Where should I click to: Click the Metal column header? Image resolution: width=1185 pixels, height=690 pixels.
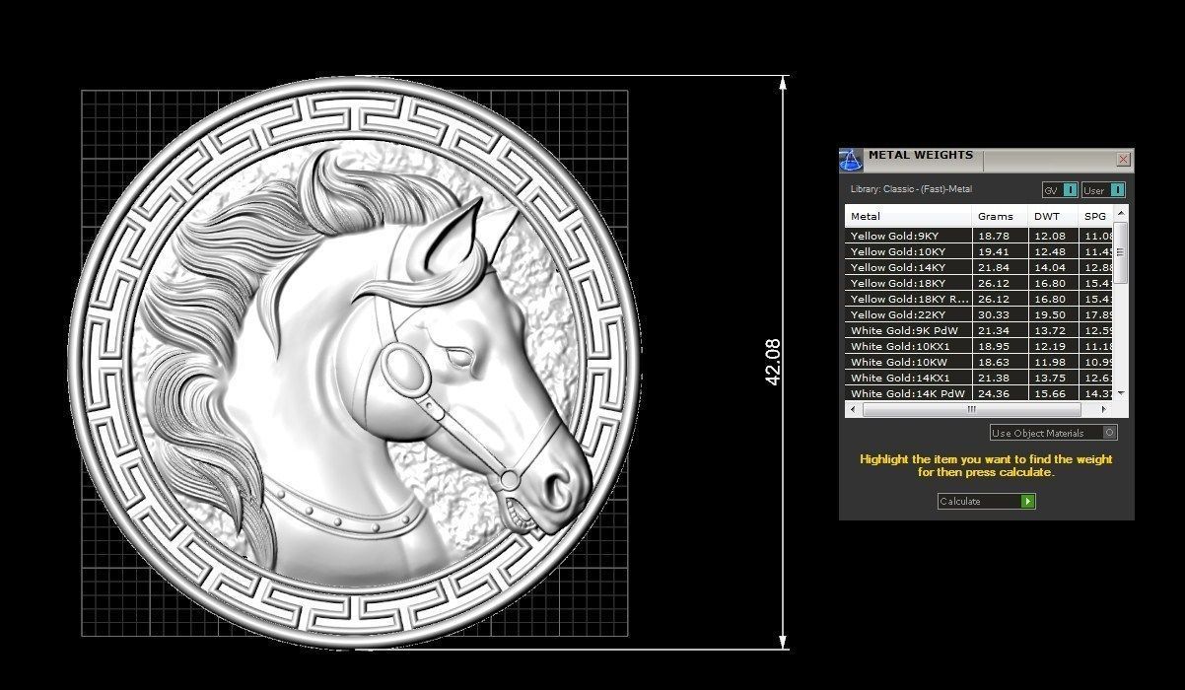pos(908,216)
